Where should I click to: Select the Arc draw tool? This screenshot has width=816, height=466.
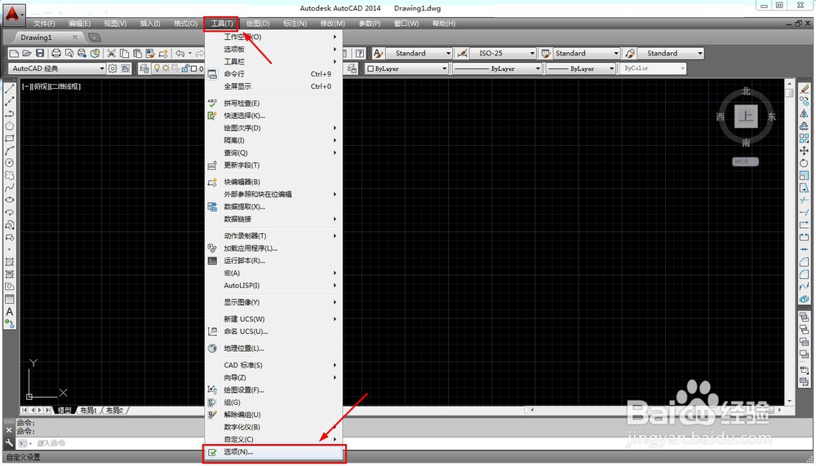tap(9, 151)
